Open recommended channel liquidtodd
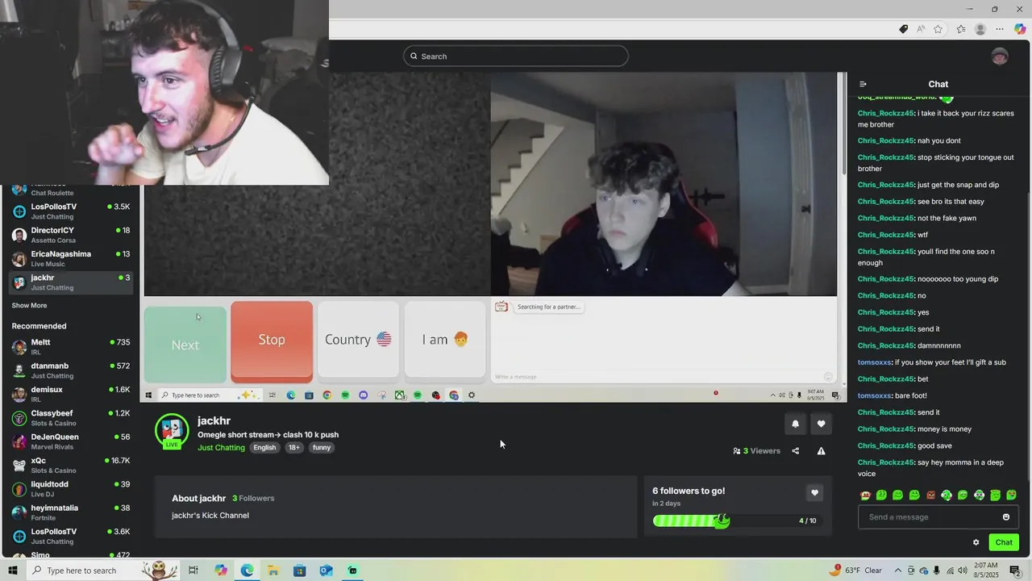 coord(71,489)
